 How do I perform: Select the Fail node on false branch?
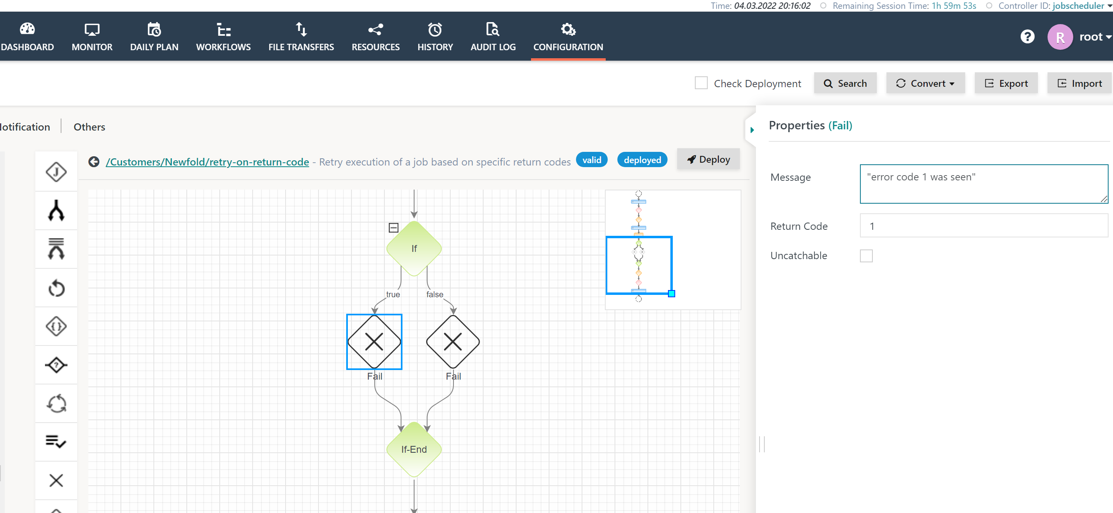pyautogui.click(x=453, y=341)
